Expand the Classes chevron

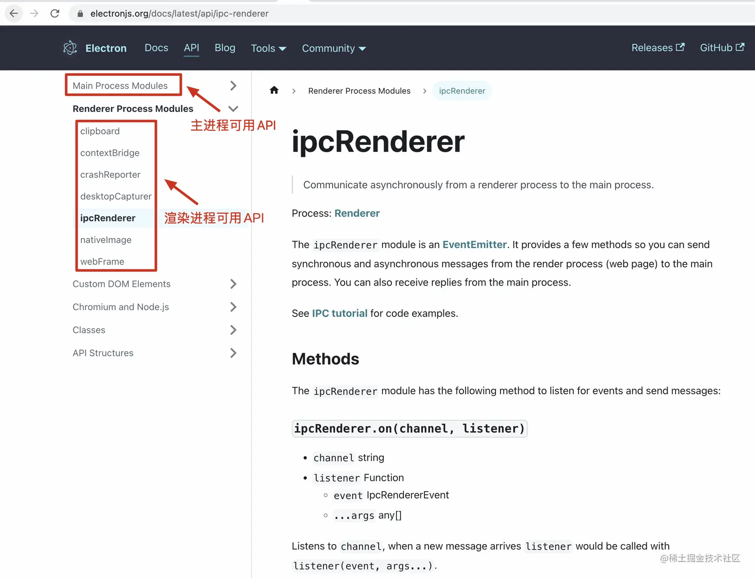(x=233, y=329)
